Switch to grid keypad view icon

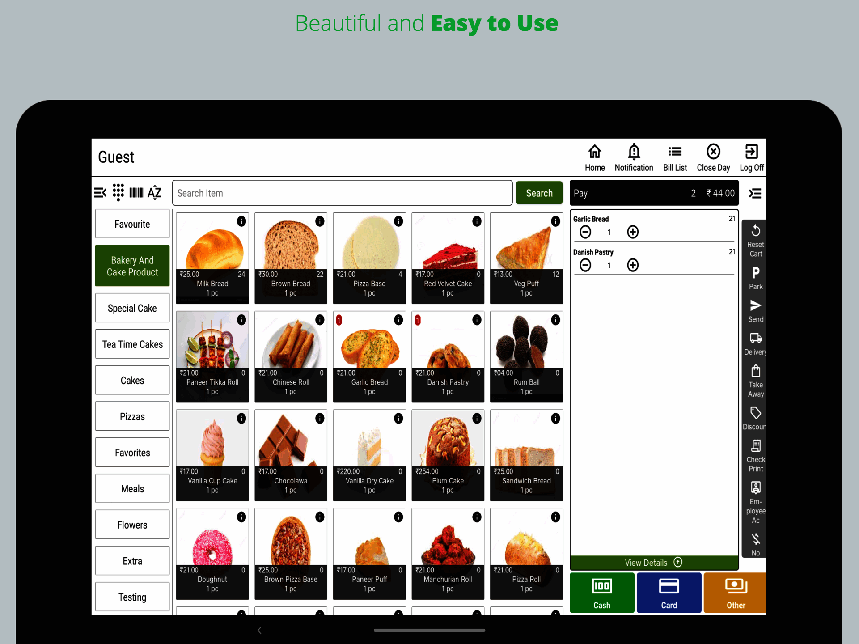coord(118,193)
